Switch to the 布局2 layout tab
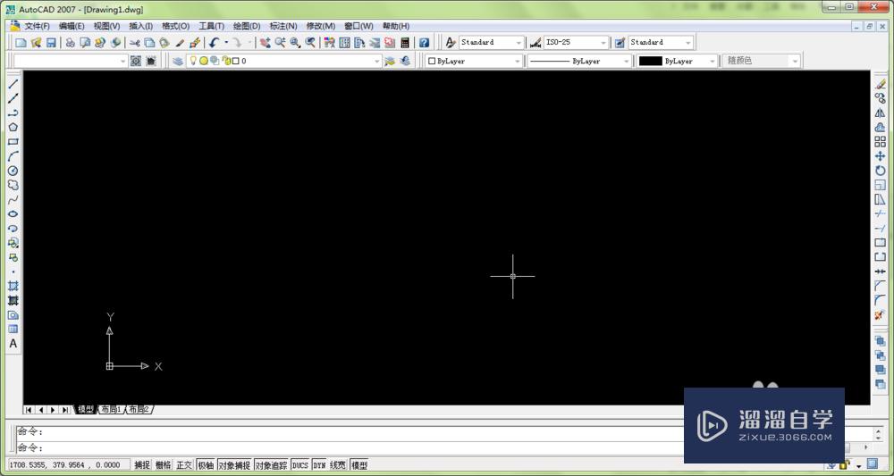 [x=139, y=409]
